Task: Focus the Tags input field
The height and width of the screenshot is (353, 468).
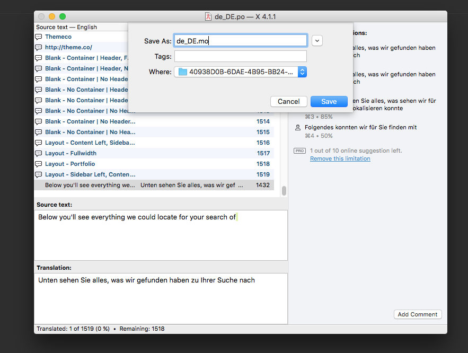Action: 241,56
